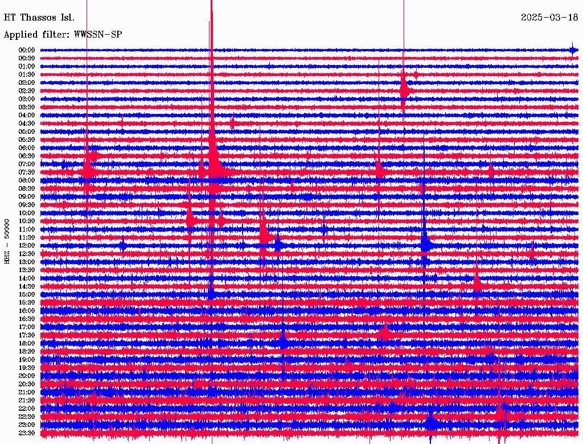Viewport: 583px width, 444px height.
Task: Select the 21:00 time row label
Action: tap(27, 392)
